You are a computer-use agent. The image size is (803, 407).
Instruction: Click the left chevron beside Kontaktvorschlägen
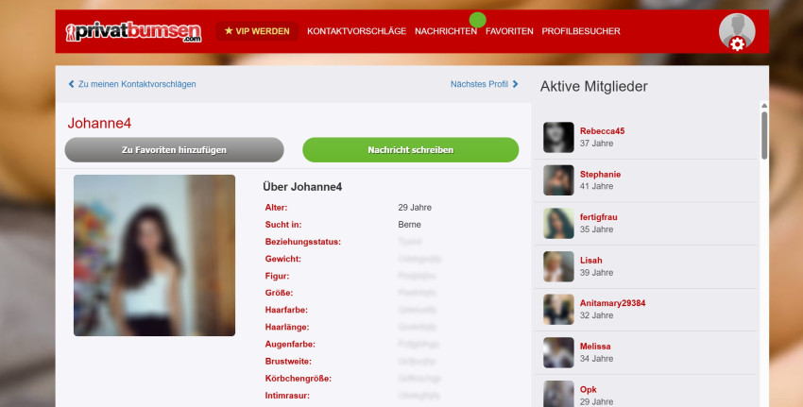point(71,84)
